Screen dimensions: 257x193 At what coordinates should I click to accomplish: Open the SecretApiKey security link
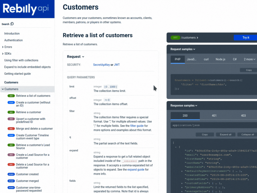click(101, 65)
